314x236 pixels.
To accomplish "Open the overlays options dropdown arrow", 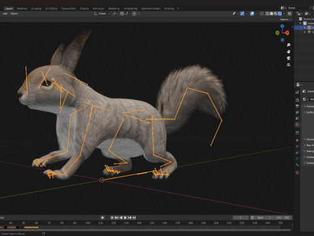I will [256, 14].
